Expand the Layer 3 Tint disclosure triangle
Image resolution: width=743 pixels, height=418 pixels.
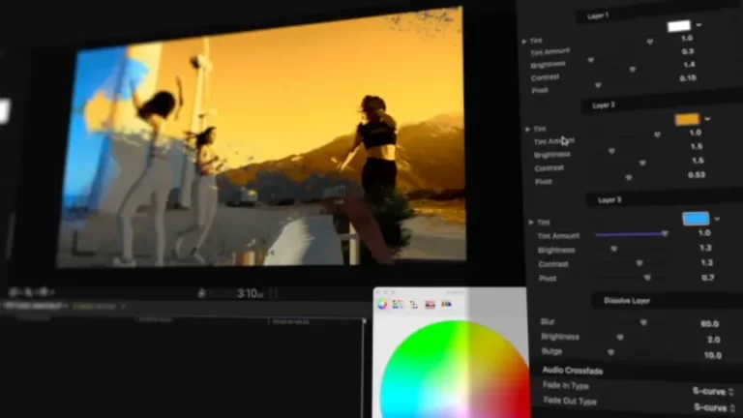click(x=531, y=222)
